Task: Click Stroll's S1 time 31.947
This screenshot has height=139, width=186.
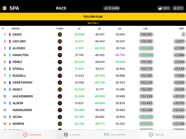Action: [79, 69]
